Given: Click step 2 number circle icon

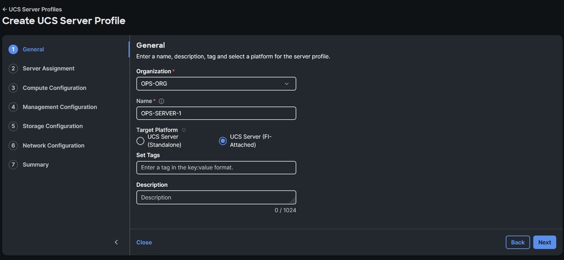Looking at the screenshot, I should coord(14,68).
